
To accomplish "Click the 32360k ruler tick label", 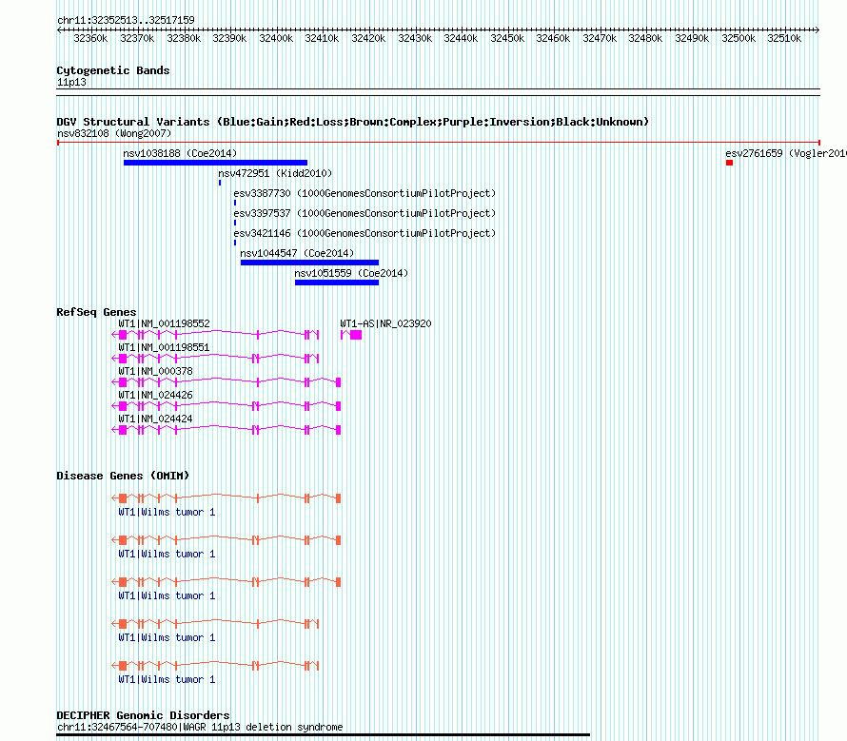I will (90, 38).
